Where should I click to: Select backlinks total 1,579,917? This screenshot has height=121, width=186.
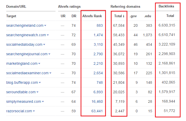point(167,92)
